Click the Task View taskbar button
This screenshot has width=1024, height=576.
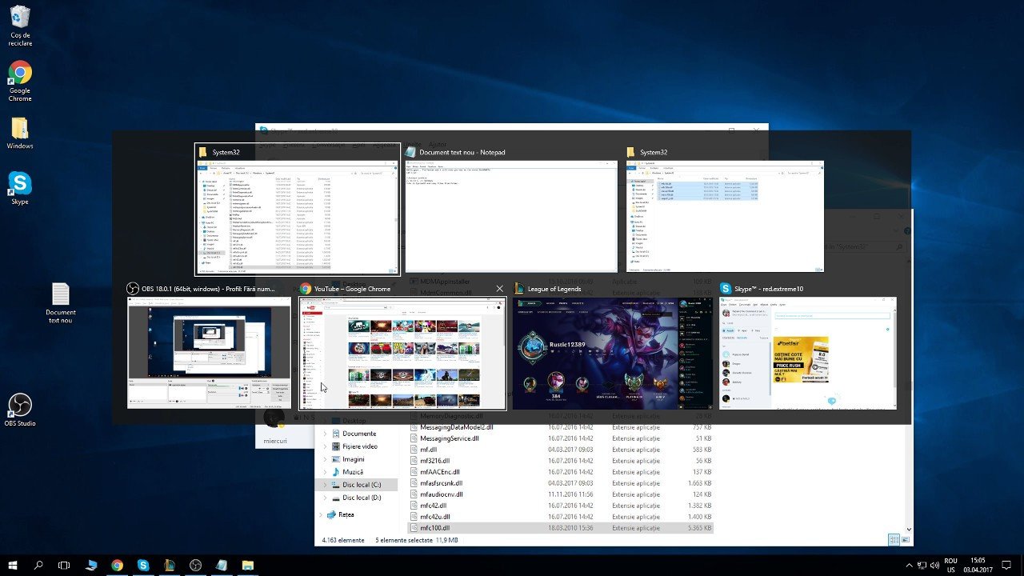coord(64,566)
